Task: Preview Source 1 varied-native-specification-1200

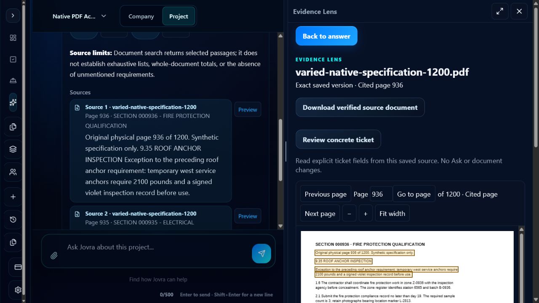Action: pos(248,109)
